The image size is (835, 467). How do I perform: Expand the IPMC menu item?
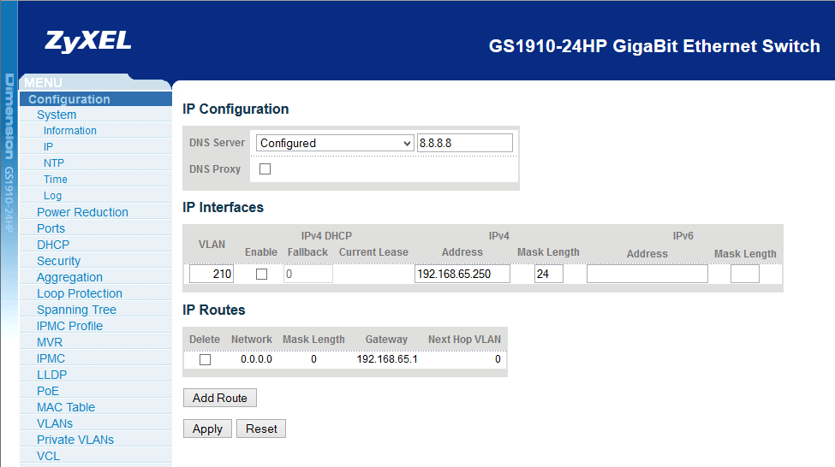point(51,358)
